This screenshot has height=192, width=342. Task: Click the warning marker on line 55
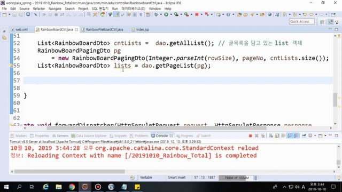tap(11, 65)
